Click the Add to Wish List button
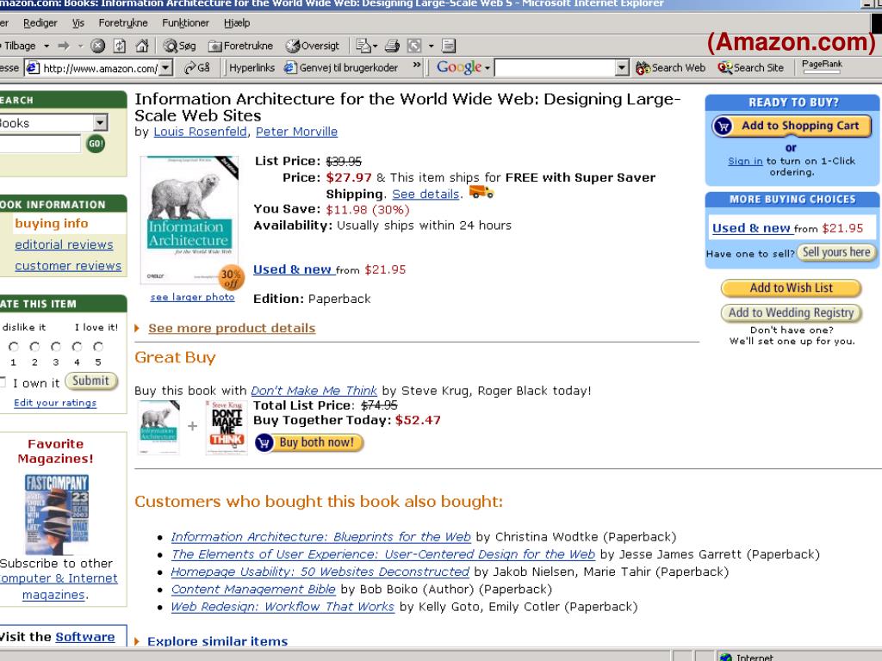The image size is (882, 661). [791, 288]
